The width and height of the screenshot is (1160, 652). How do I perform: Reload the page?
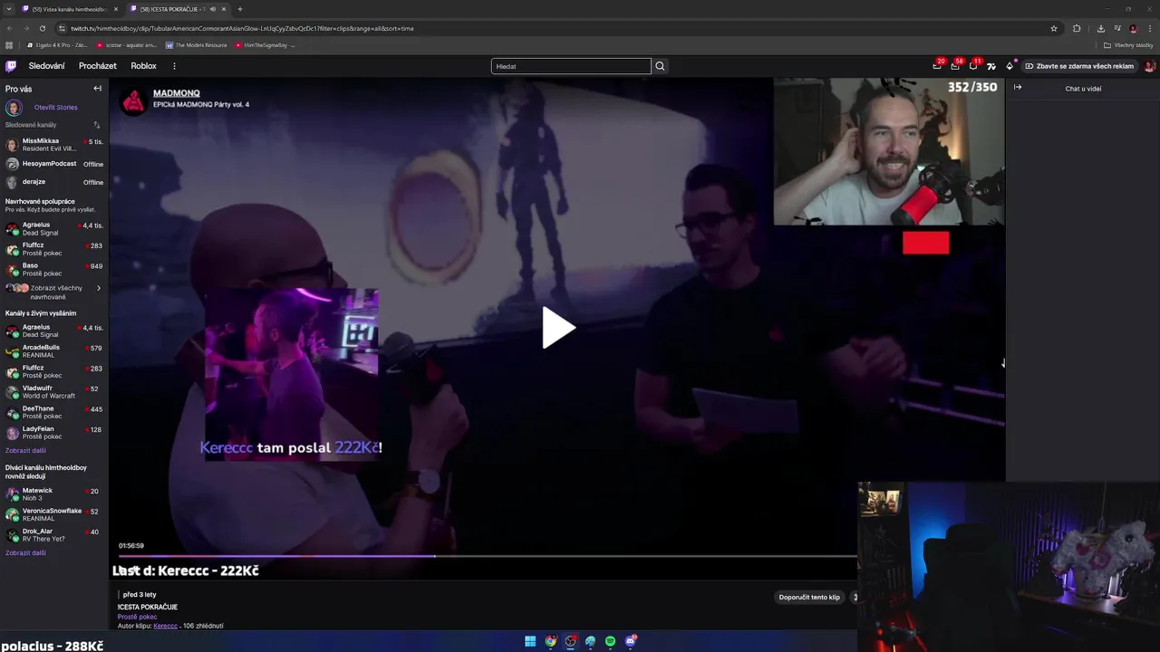[42, 28]
